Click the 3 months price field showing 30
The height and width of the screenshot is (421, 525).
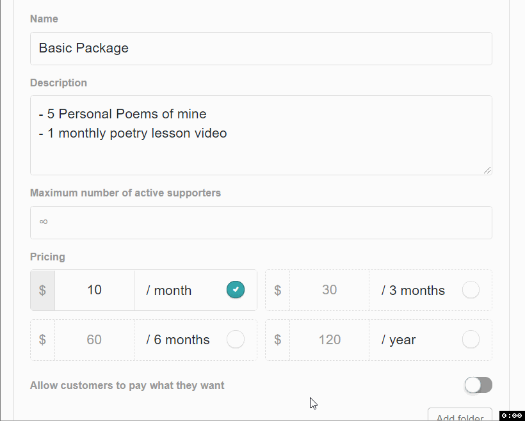click(x=329, y=290)
